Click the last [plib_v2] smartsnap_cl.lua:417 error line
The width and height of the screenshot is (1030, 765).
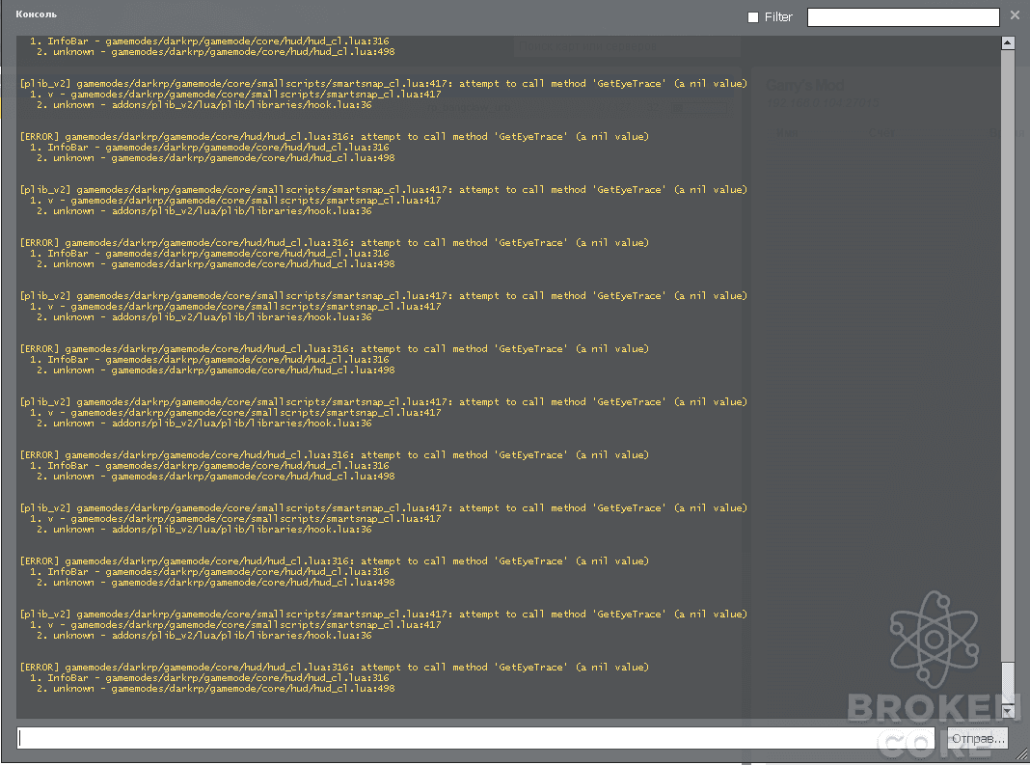[x=384, y=614]
